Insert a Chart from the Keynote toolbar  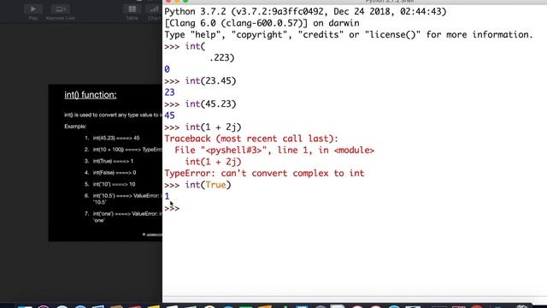pos(154,9)
